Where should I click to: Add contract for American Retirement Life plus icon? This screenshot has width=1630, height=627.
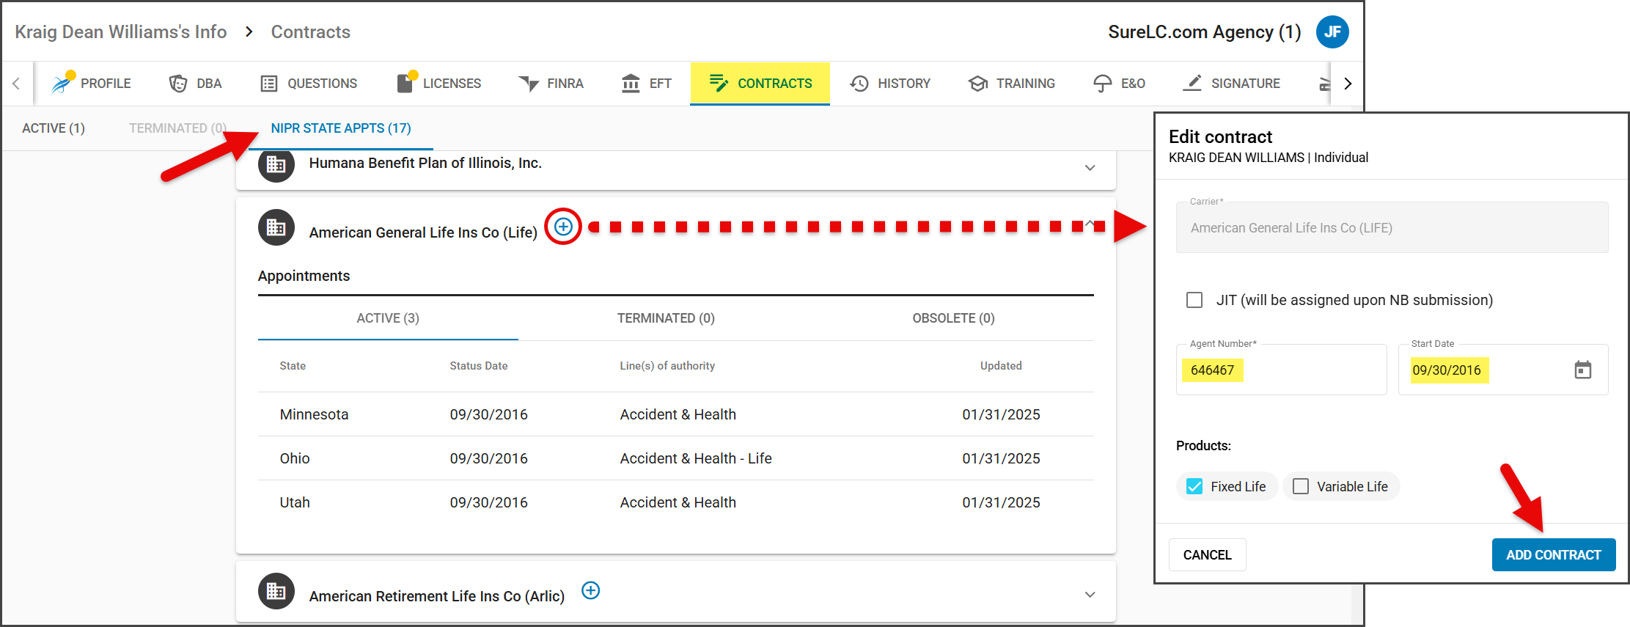(x=591, y=590)
